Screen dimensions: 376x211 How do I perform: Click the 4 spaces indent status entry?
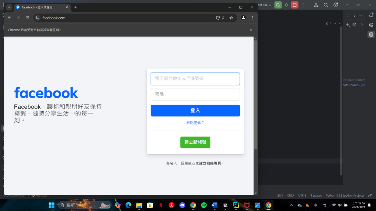point(316,196)
